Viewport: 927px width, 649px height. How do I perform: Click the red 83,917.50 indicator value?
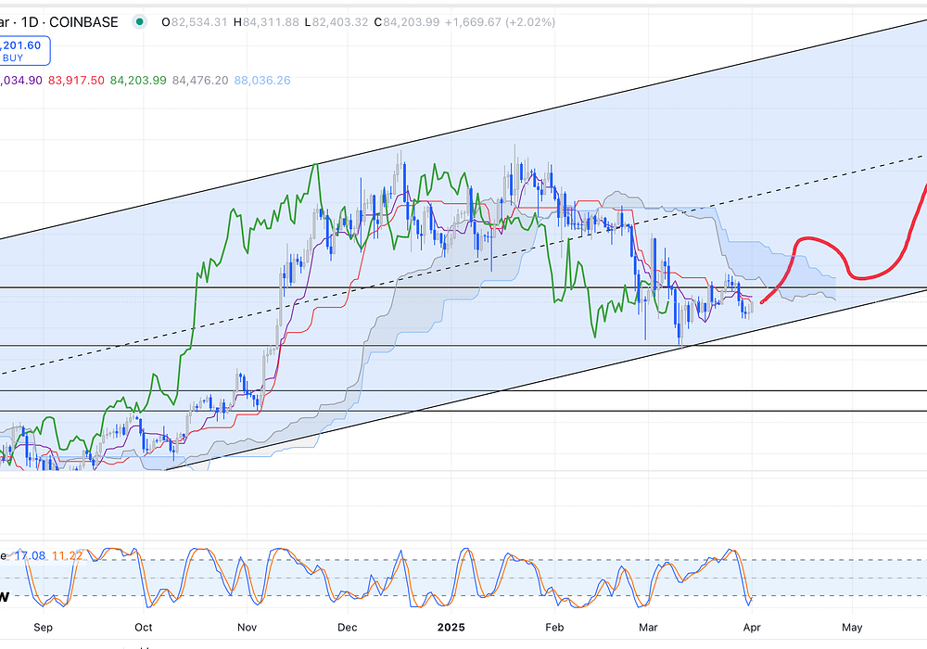coord(77,81)
